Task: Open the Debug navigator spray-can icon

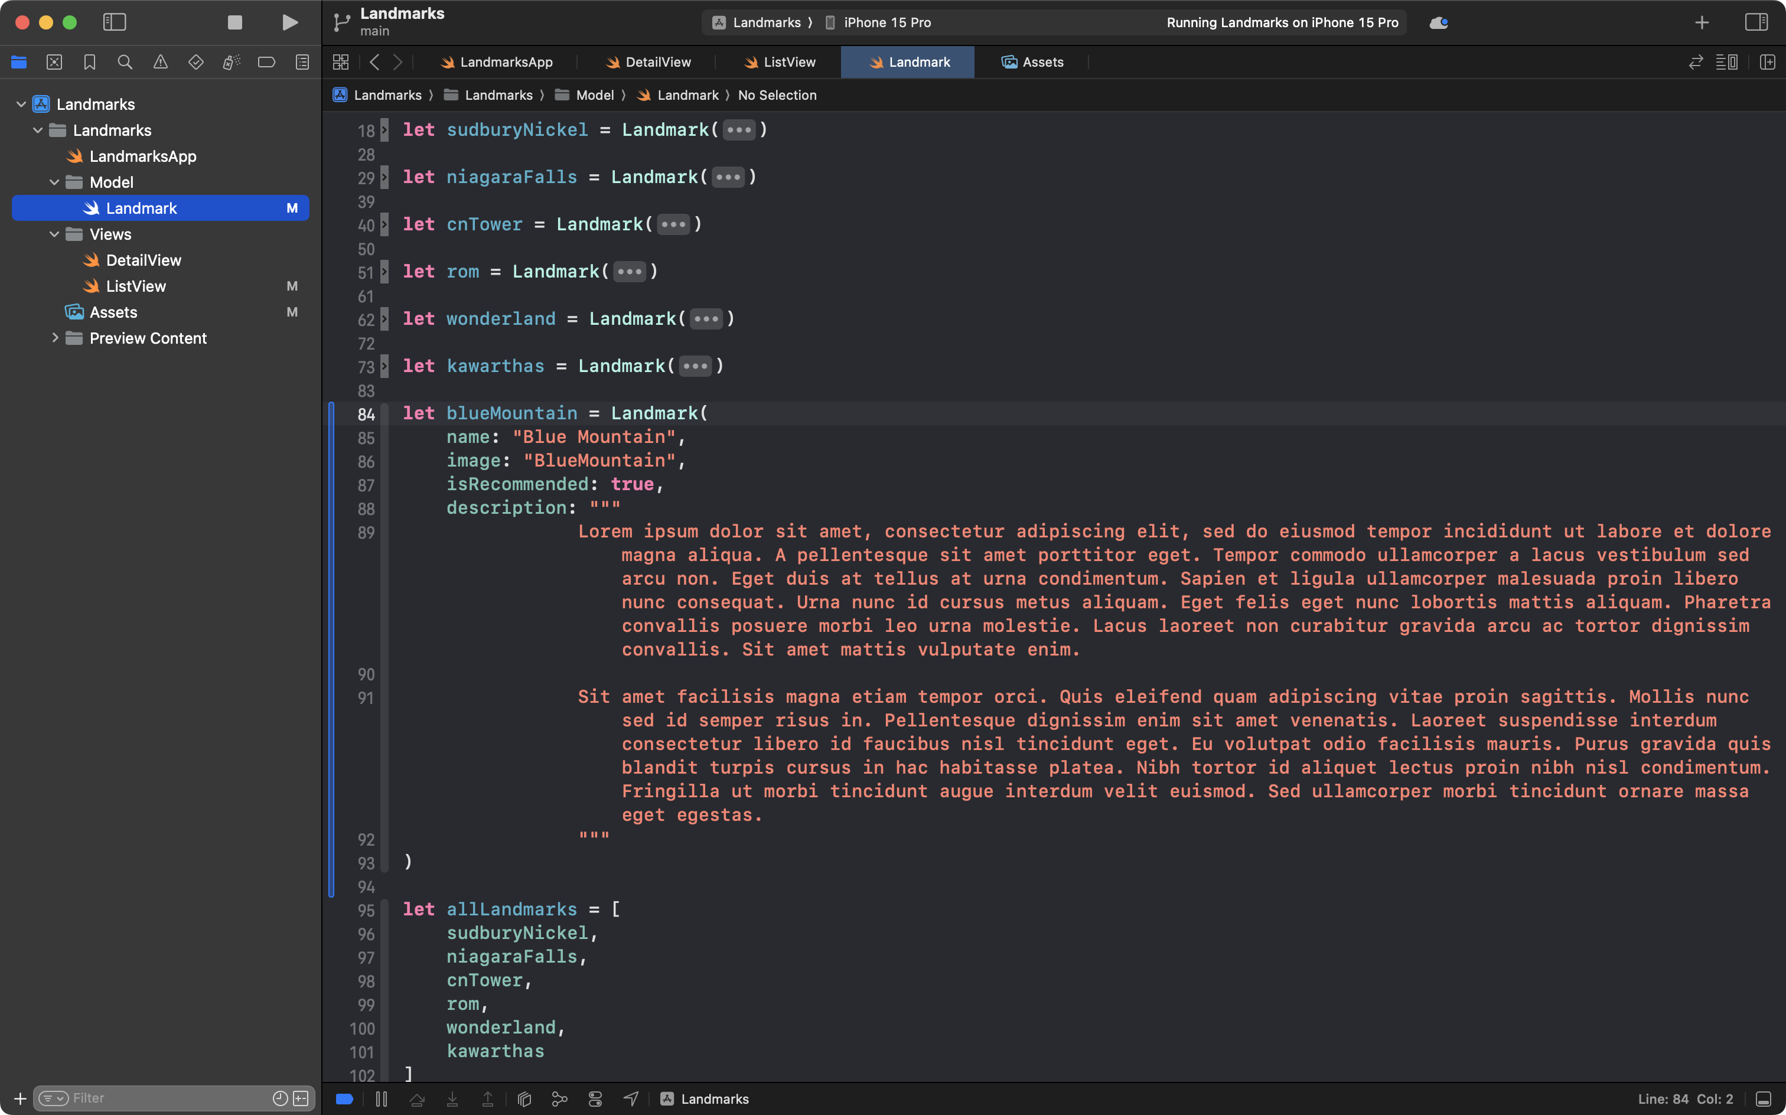Action: [x=231, y=62]
